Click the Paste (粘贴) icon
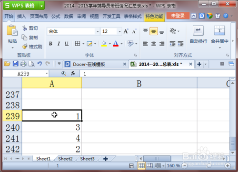The height and width of the screenshot is (172, 238). click(12, 30)
